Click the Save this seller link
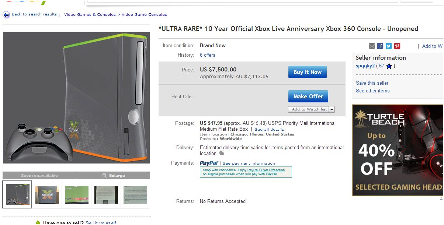The image size is (444, 225). pos(372,83)
